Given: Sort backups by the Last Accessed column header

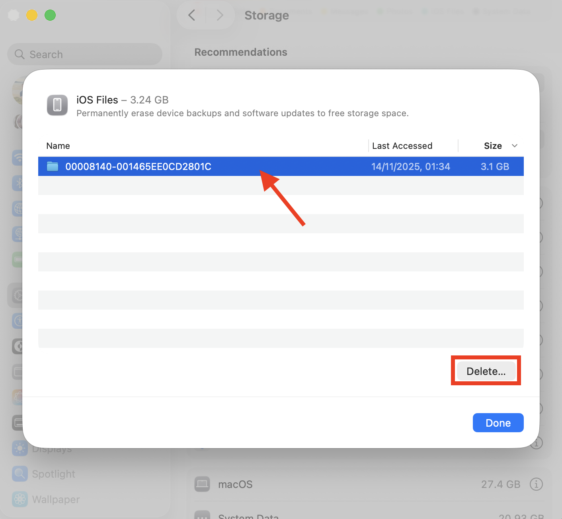Looking at the screenshot, I should click(402, 146).
